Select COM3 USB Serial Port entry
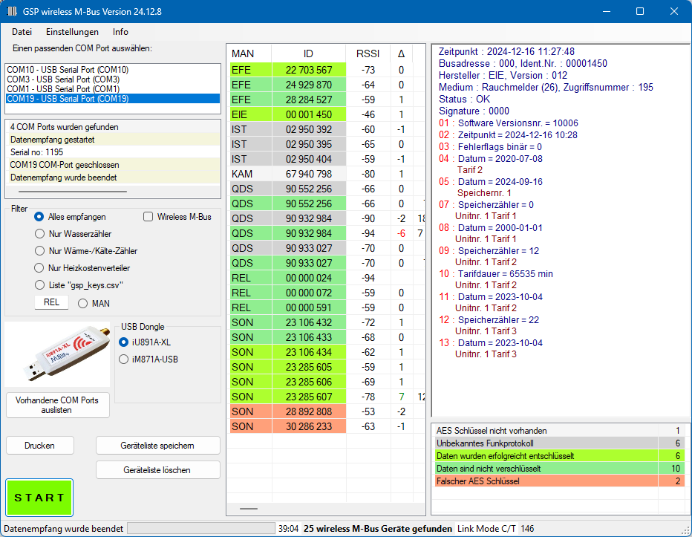This screenshot has height=537, width=692. [63, 79]
